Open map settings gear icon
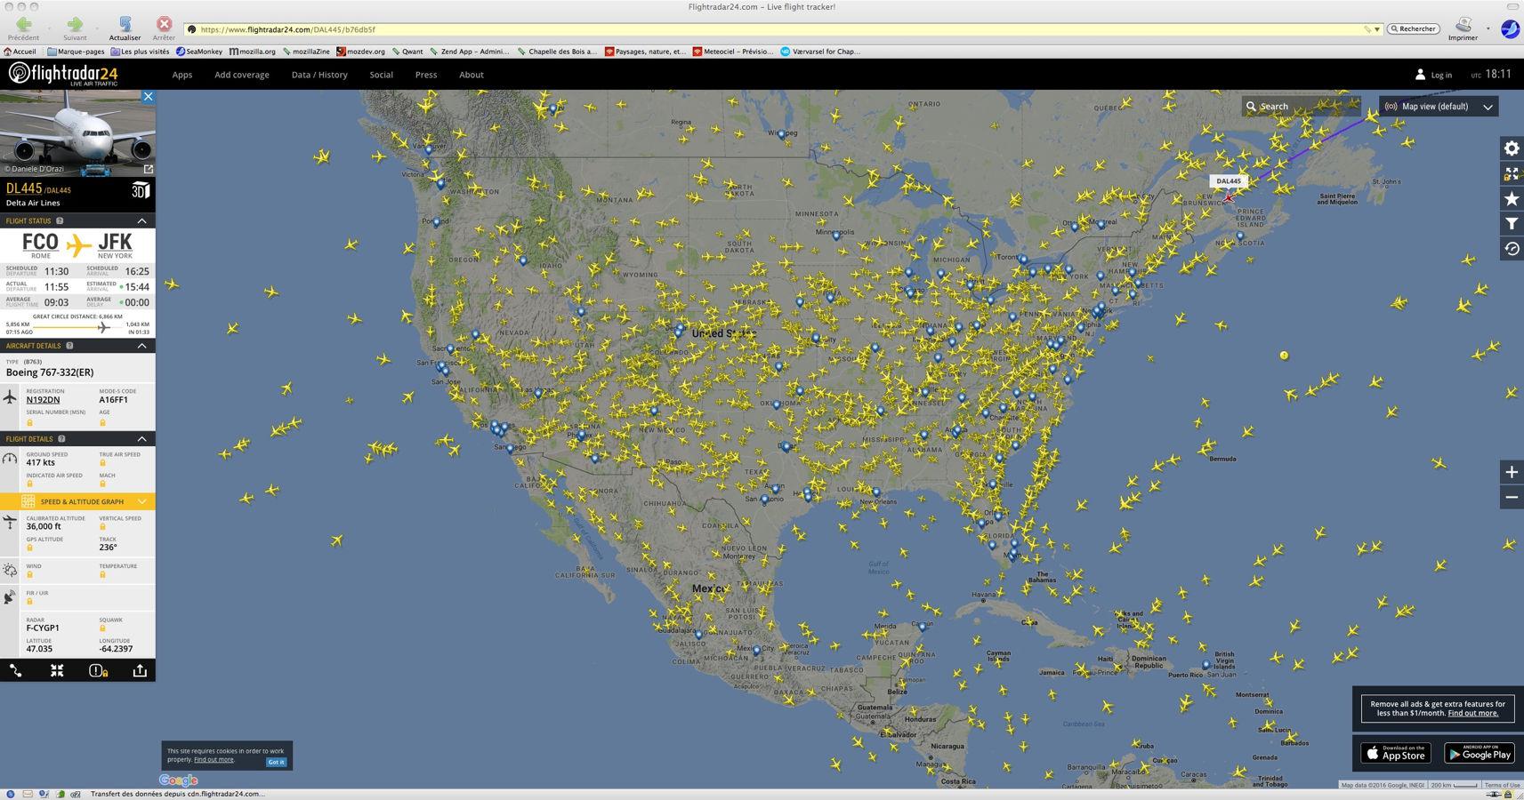 pos(1511,148)
